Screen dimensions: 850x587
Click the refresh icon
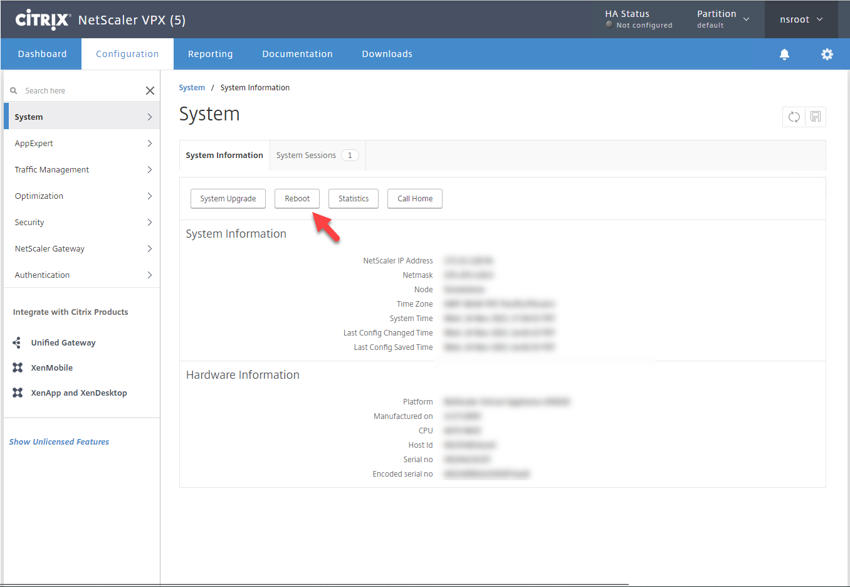coord(794,117)
